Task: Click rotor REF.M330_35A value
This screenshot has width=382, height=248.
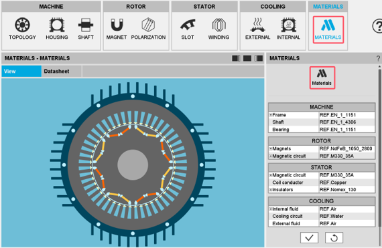Action: [347, 156]
